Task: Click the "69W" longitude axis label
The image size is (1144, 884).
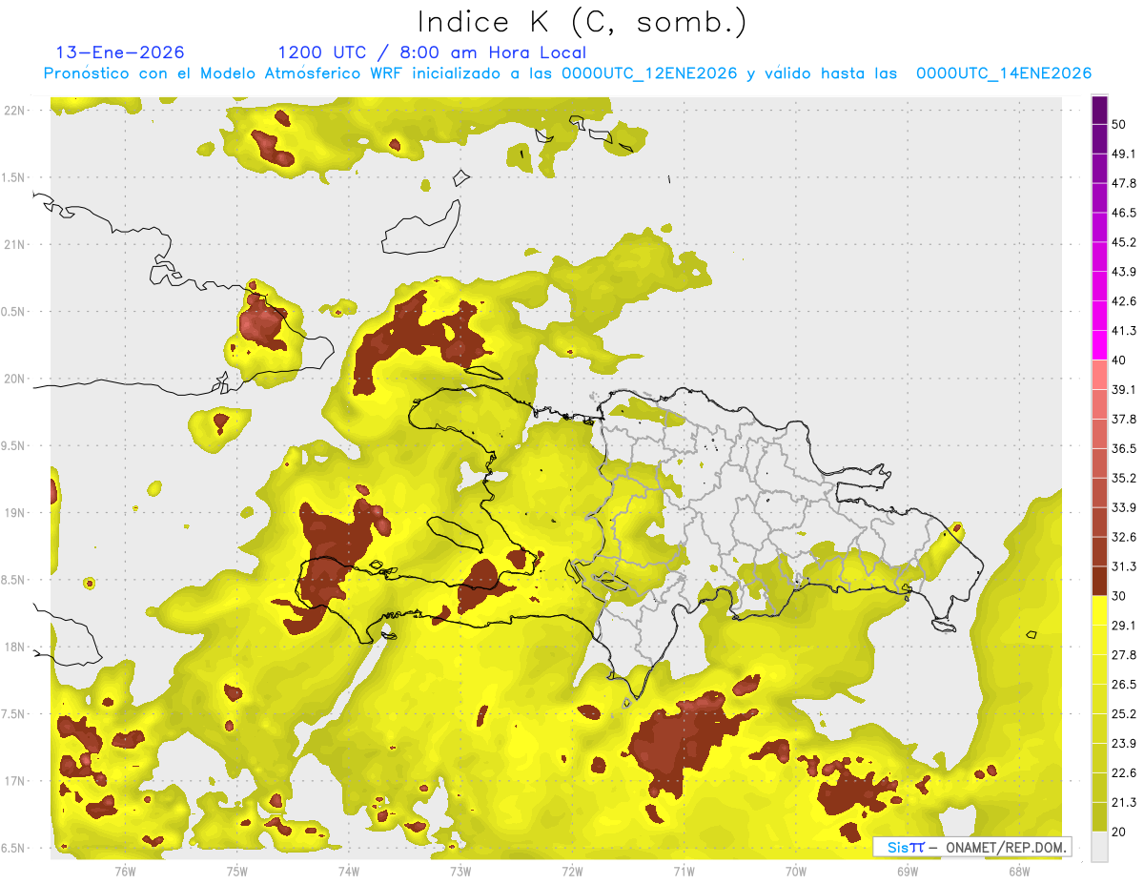Action: pyautogui.click(x=908, y=872)
